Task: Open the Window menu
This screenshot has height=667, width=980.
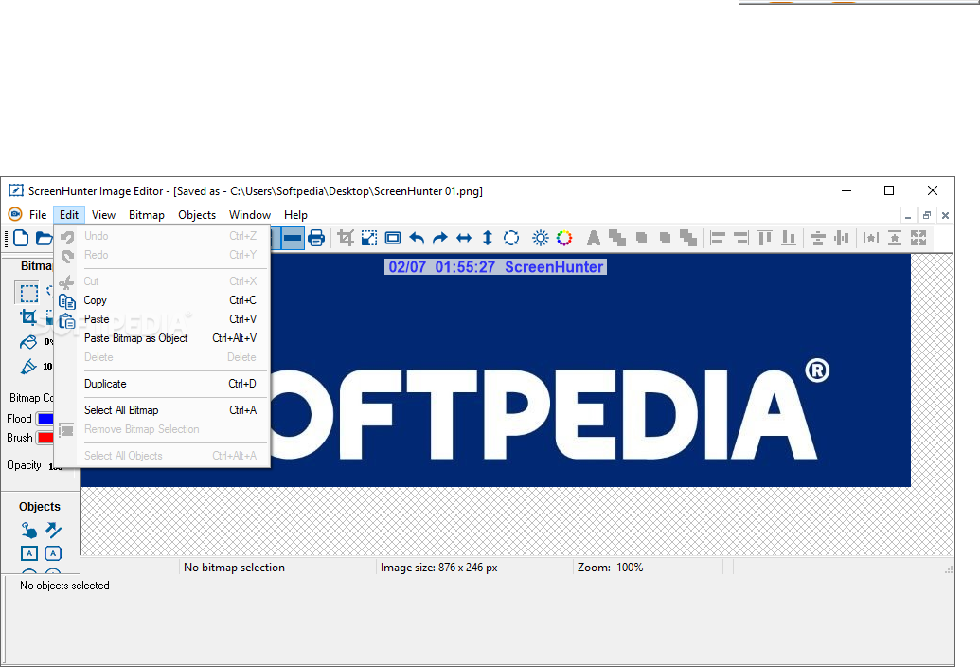Action: click(249, 215)
